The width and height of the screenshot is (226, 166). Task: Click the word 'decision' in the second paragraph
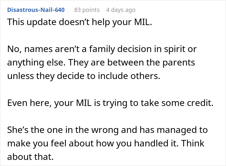[x=135, y=49]
